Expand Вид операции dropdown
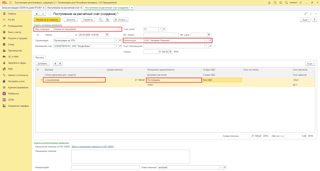 coord(120,29)
